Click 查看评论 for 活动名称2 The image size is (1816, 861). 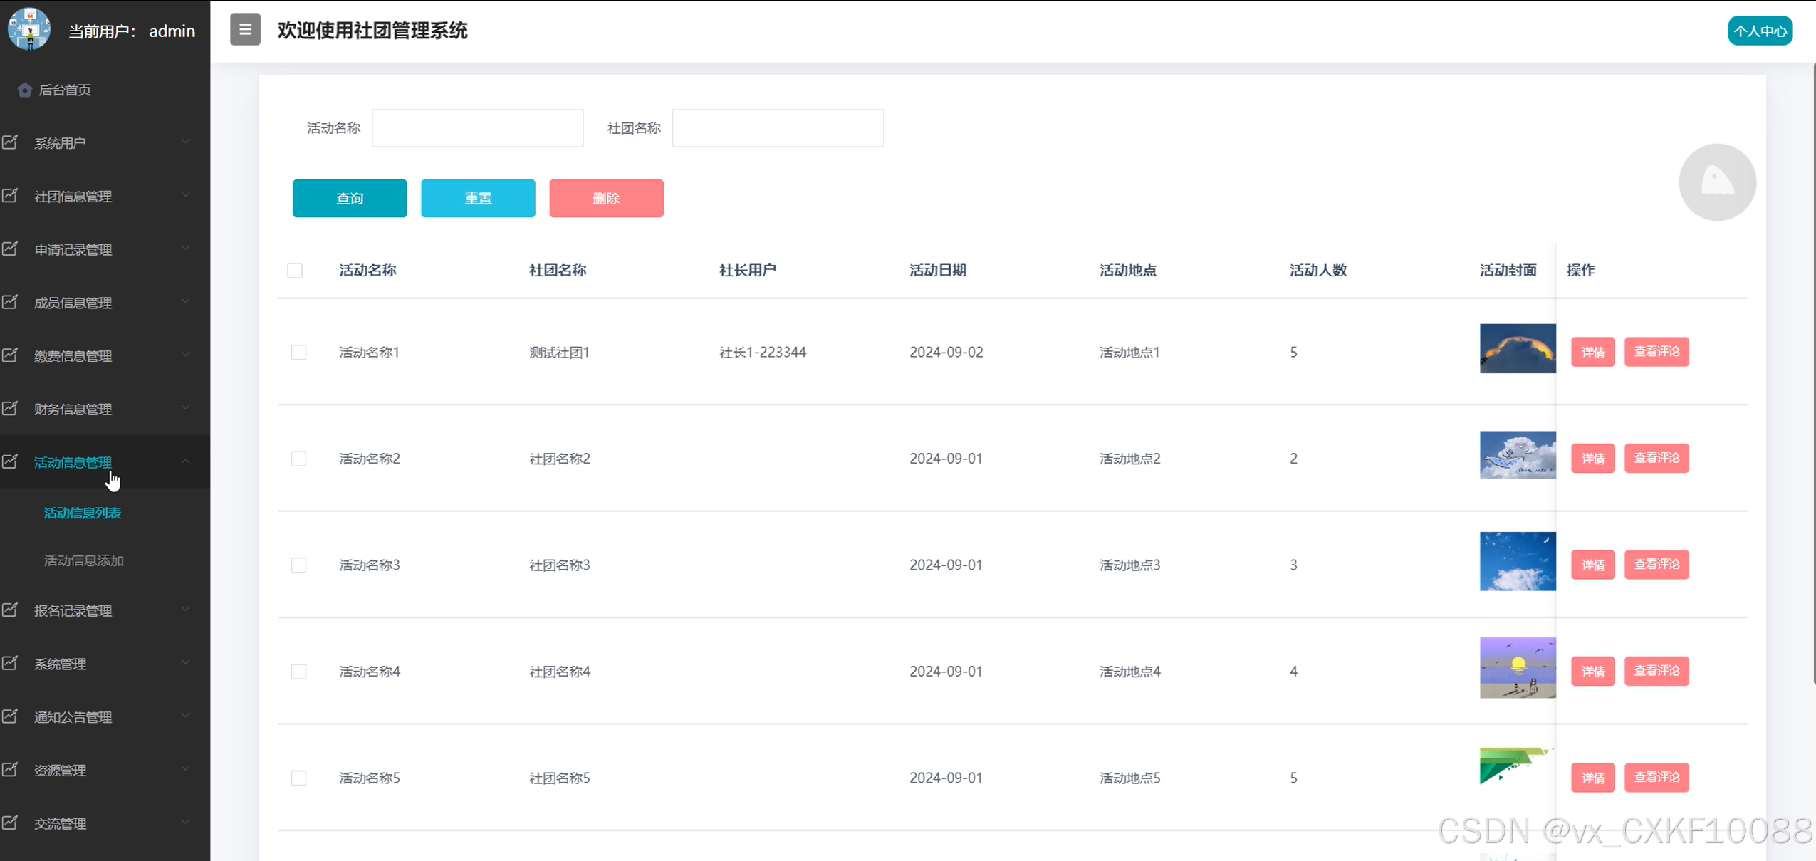[1656, 458]
